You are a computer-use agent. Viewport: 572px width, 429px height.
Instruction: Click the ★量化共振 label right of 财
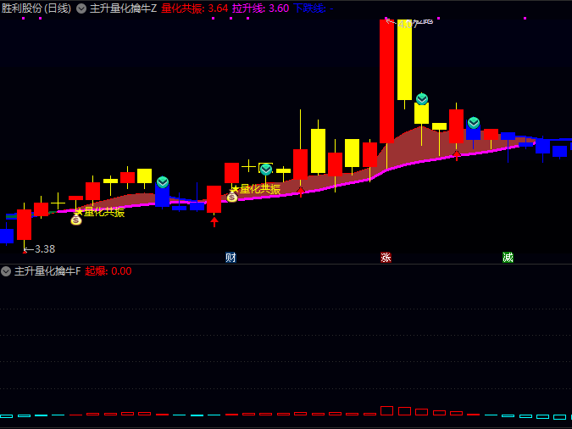(x=256, y=189)
